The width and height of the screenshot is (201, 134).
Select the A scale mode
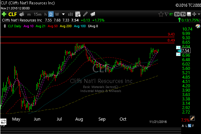tap(183, 126)
